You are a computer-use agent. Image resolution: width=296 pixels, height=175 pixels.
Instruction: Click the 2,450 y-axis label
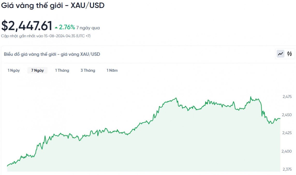(287, 115)
